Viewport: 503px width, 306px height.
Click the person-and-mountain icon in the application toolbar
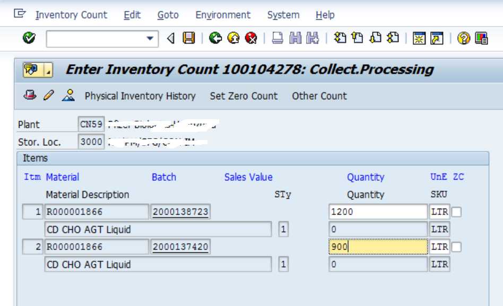tap(68, 95)
